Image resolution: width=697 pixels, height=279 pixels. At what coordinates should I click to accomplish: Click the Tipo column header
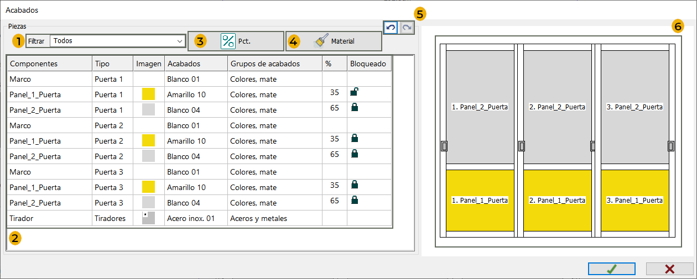(x=112, y=64)
